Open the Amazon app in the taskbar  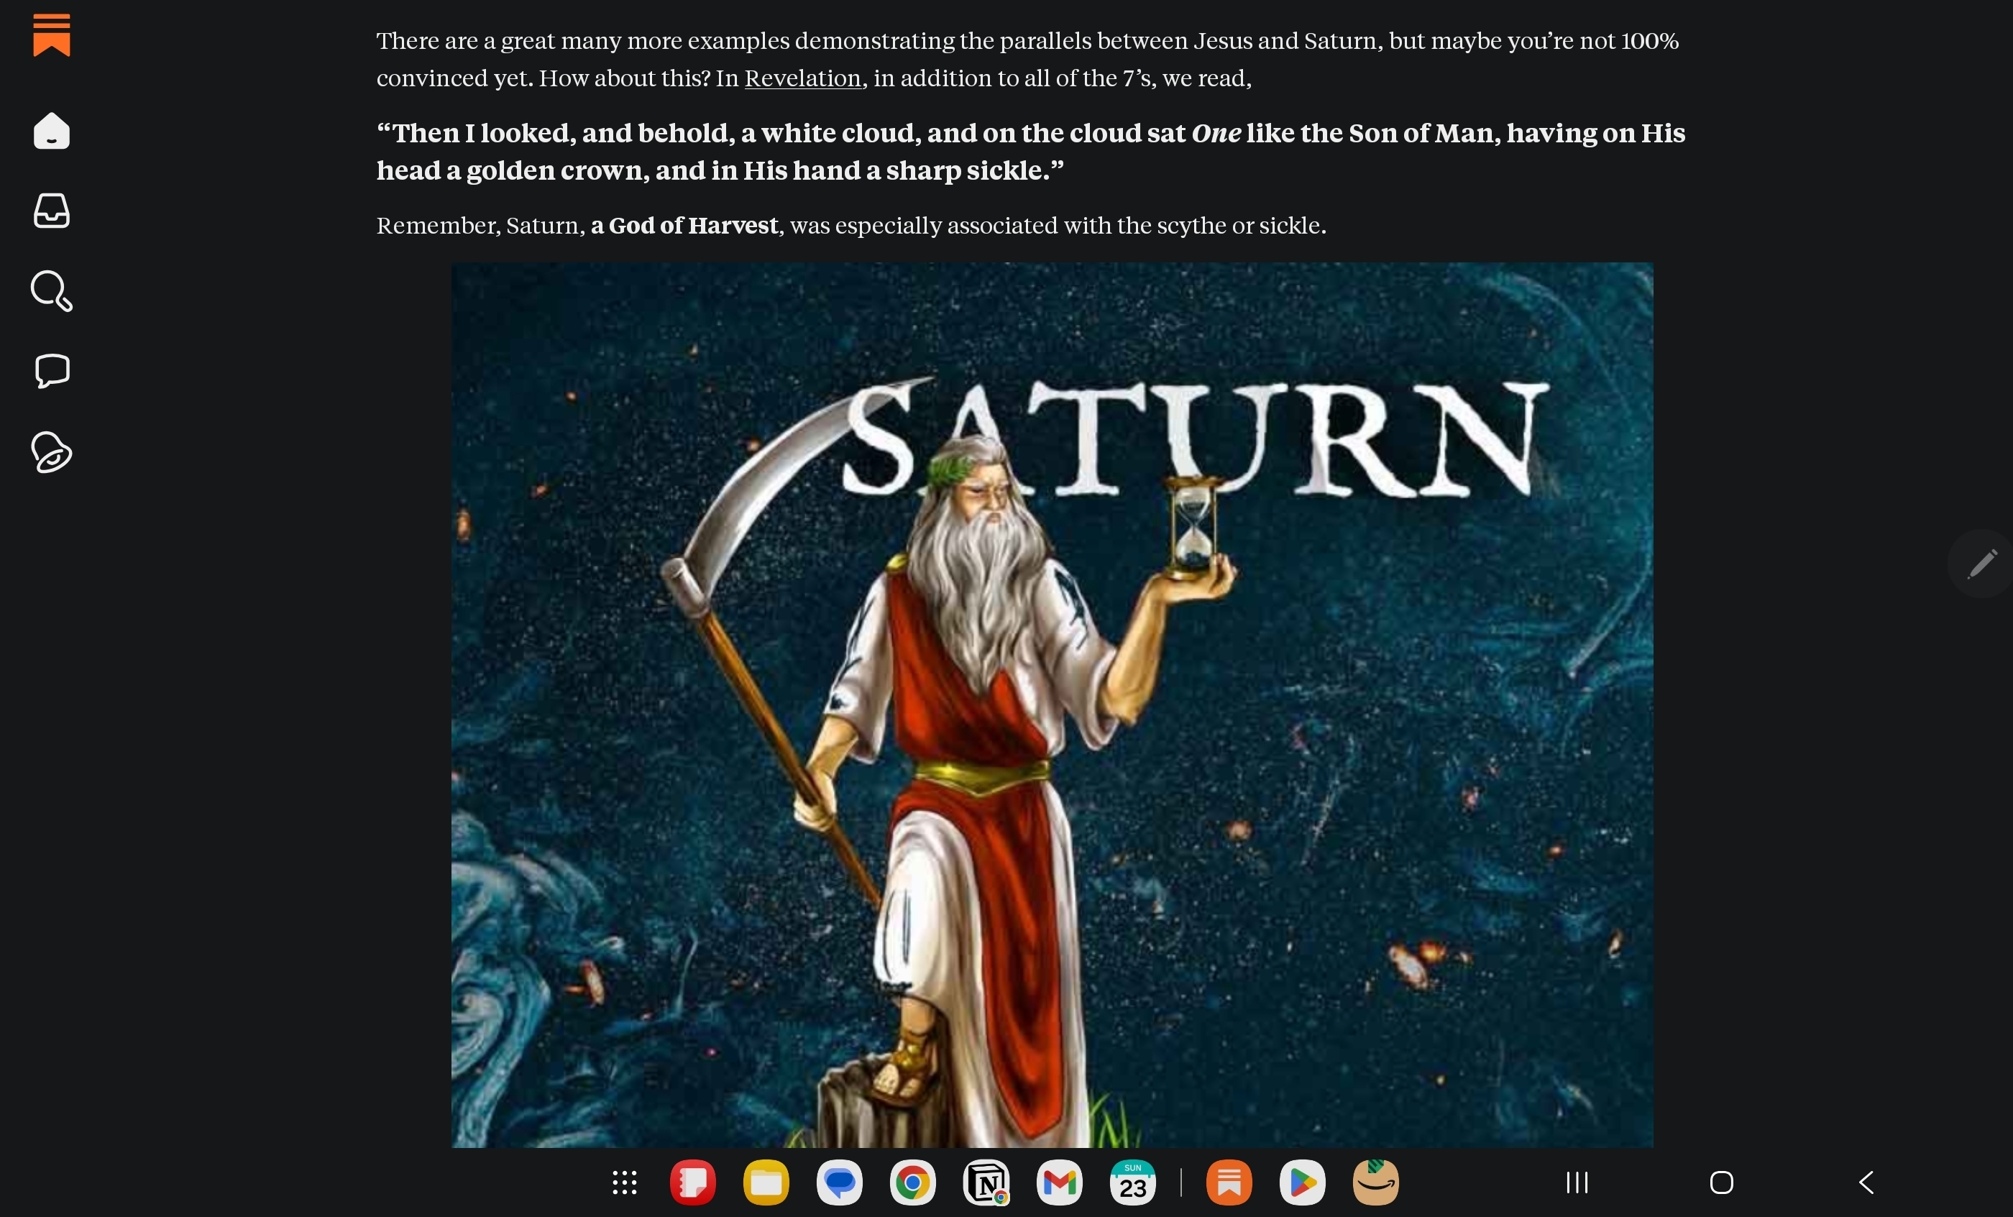point(1376,1182)
